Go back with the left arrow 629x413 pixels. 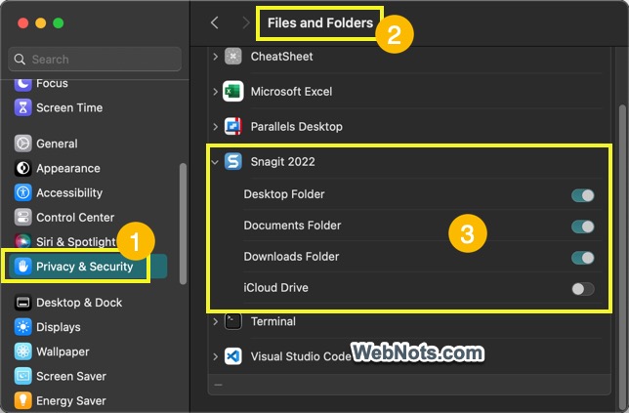215,22
